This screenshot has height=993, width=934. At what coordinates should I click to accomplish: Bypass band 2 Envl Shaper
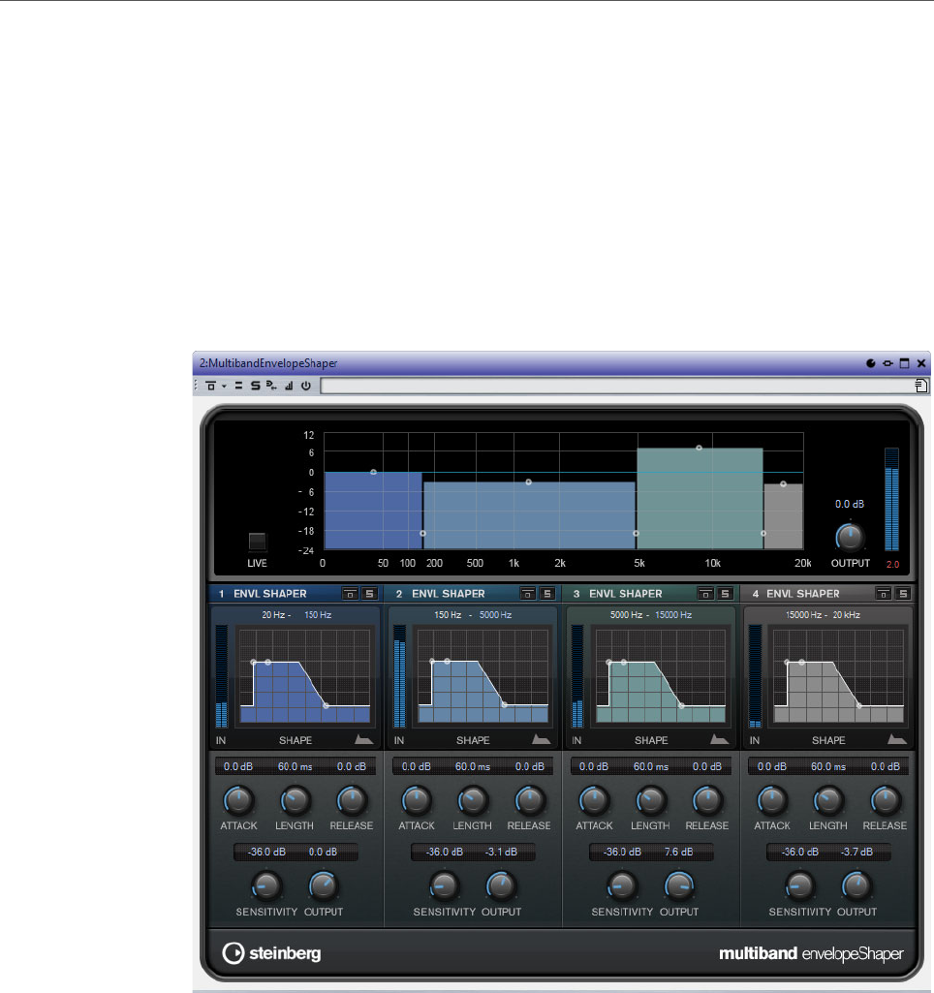click(528, 594)
